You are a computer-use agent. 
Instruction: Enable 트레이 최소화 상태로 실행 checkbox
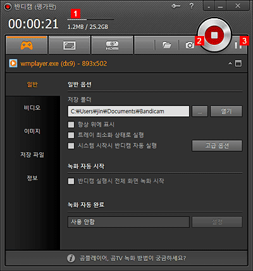tap(71, 135)
